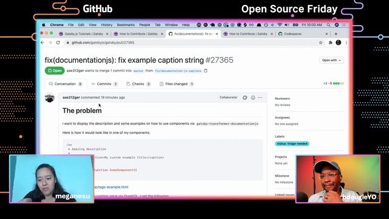The width and height of the screenshot is (389, 219).
Task: Click the green Open status badge
Action: (x=55, y=71)
